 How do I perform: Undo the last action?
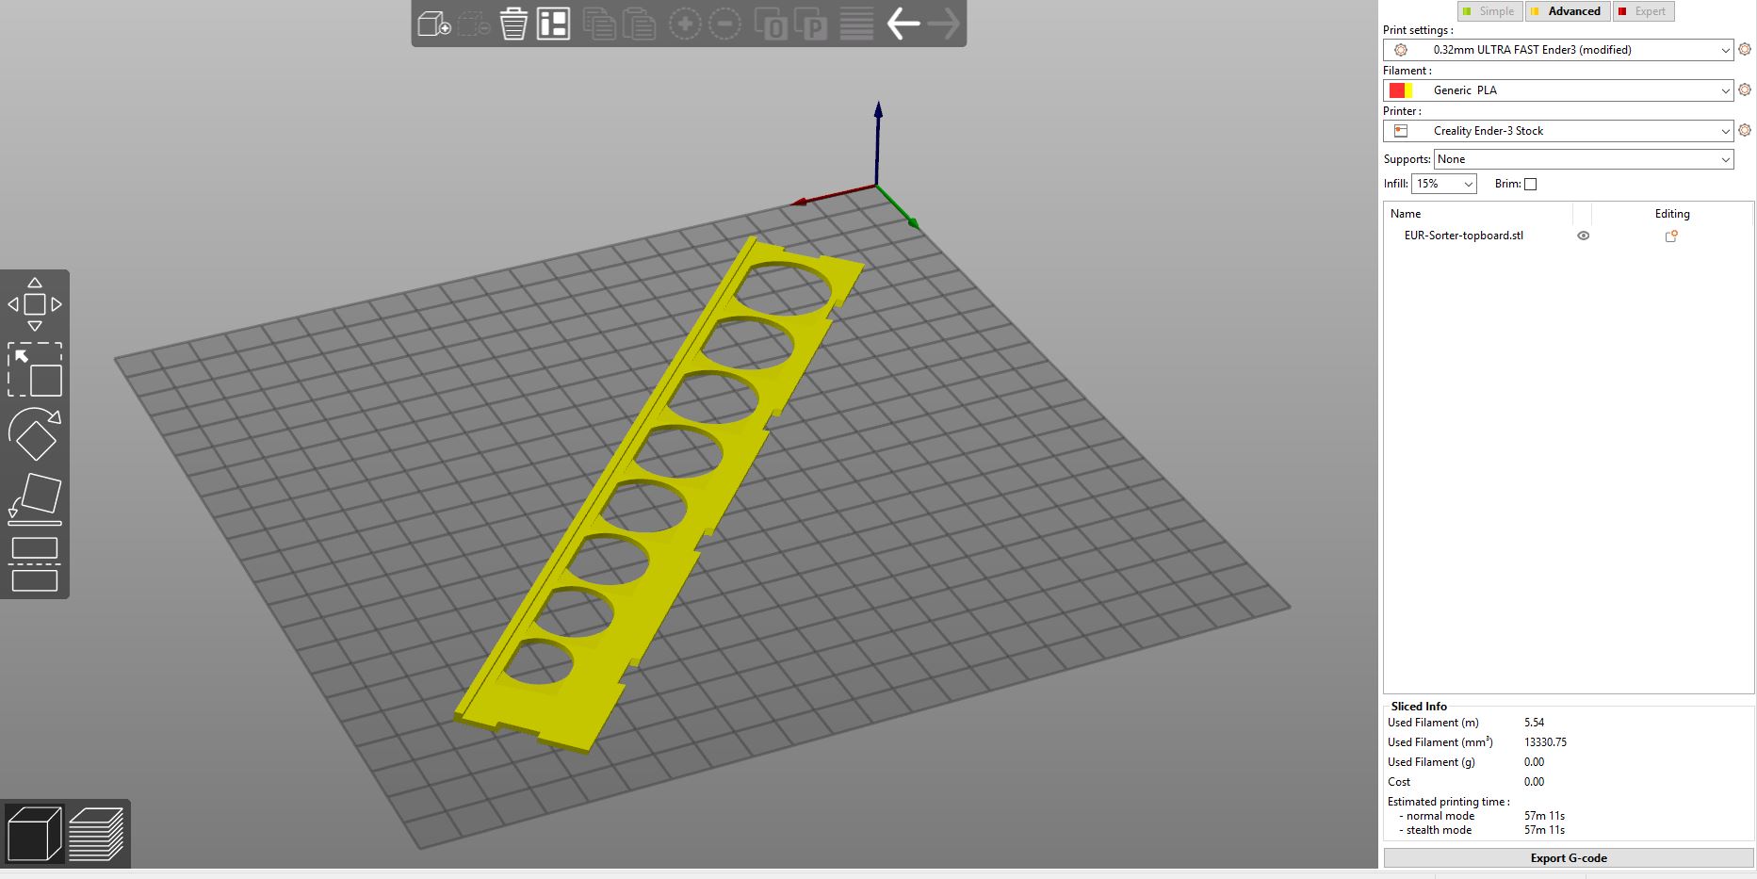pos(902,24)
